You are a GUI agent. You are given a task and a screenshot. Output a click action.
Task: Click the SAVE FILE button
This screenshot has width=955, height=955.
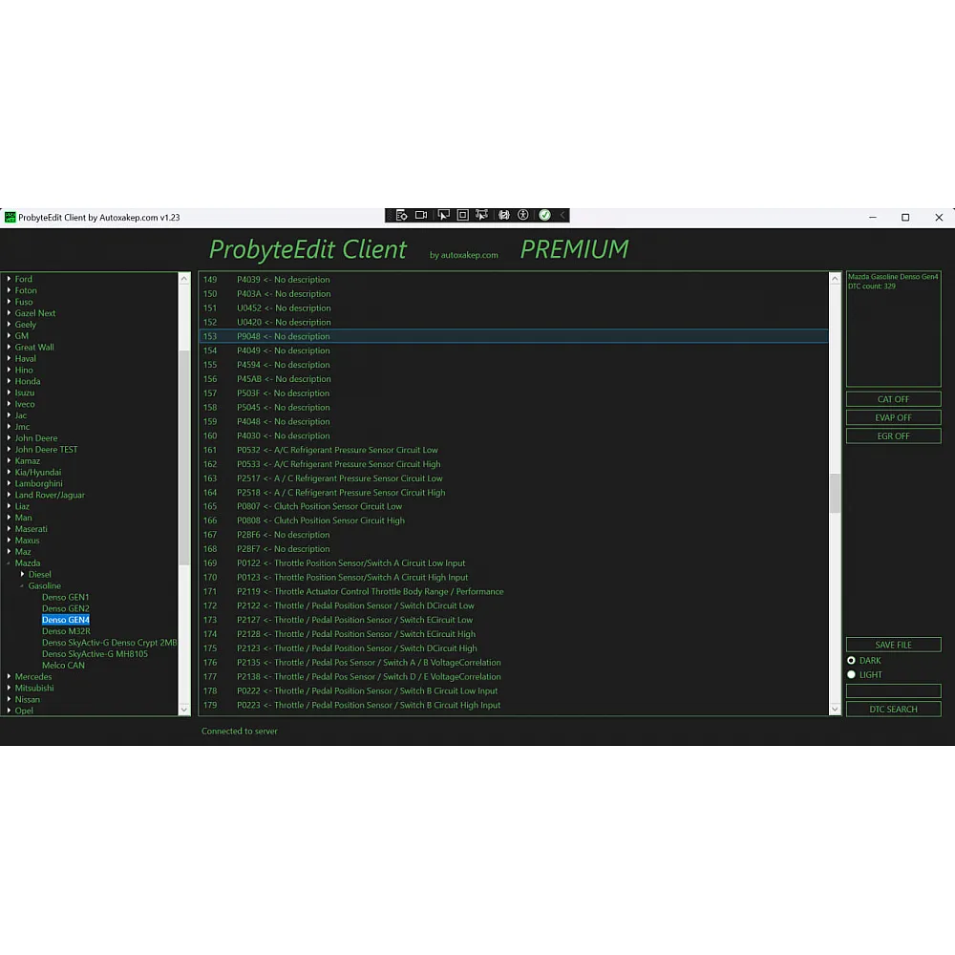coord(893,646)
